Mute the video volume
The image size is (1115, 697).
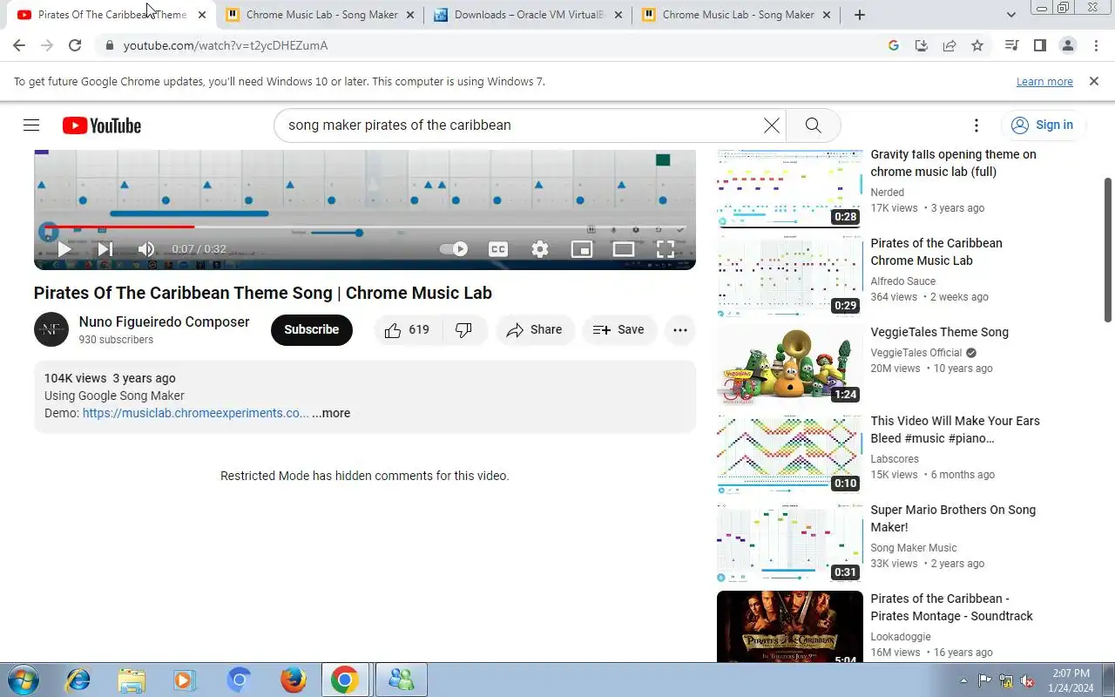coord(146,249)
